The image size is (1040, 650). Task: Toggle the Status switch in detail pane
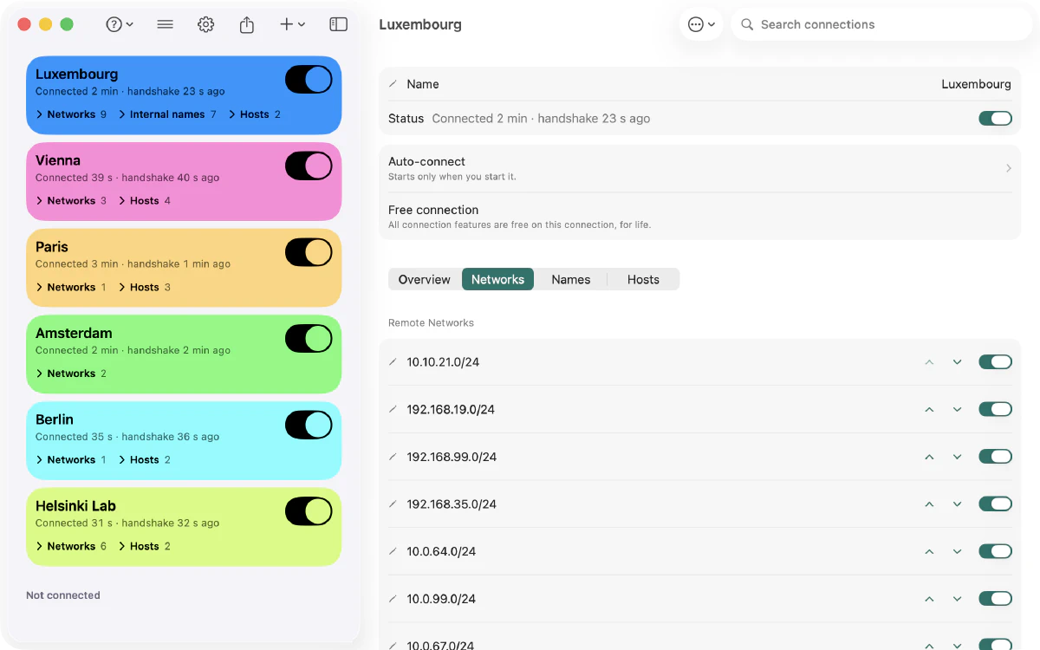tap(995, 118)
